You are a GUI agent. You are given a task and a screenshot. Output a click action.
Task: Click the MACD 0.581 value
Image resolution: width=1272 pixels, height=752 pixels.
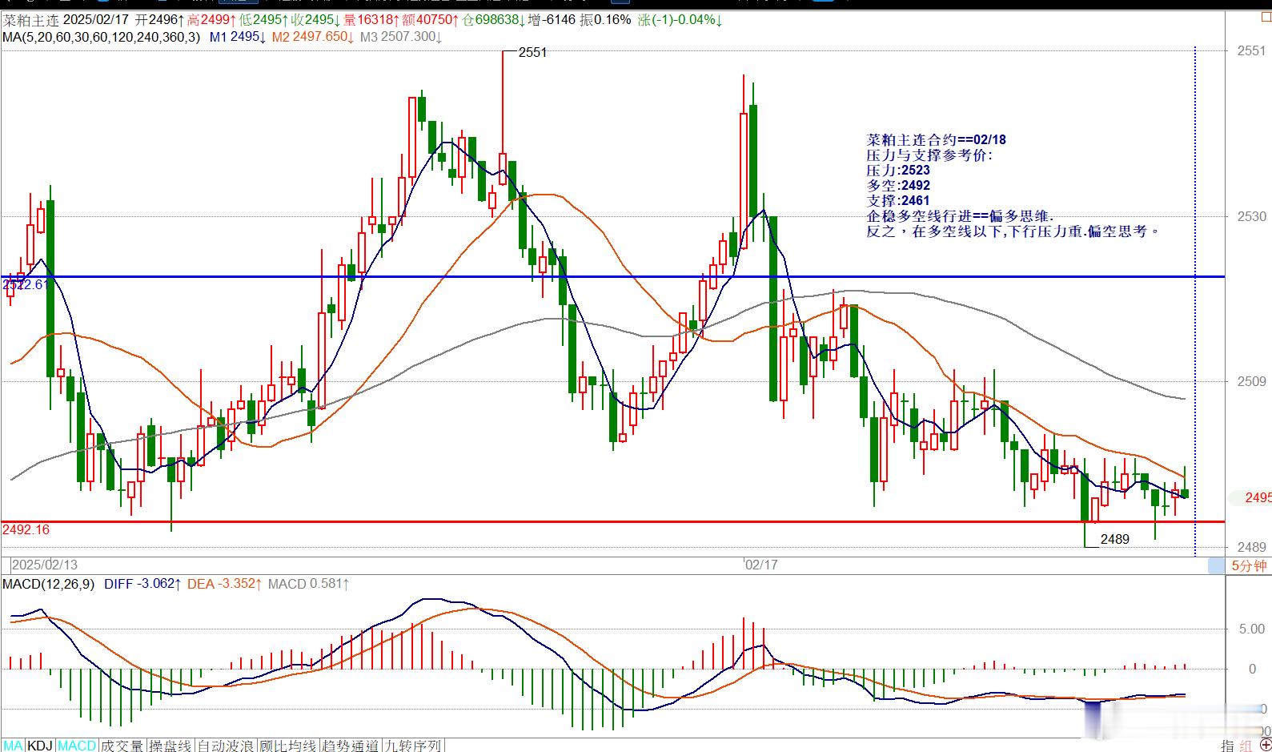click(x=309, y=584)
